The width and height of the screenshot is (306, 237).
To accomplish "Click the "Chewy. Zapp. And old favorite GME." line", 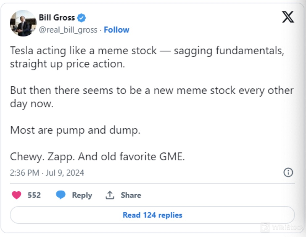I will pyautogui.click(x=97, y=157).
